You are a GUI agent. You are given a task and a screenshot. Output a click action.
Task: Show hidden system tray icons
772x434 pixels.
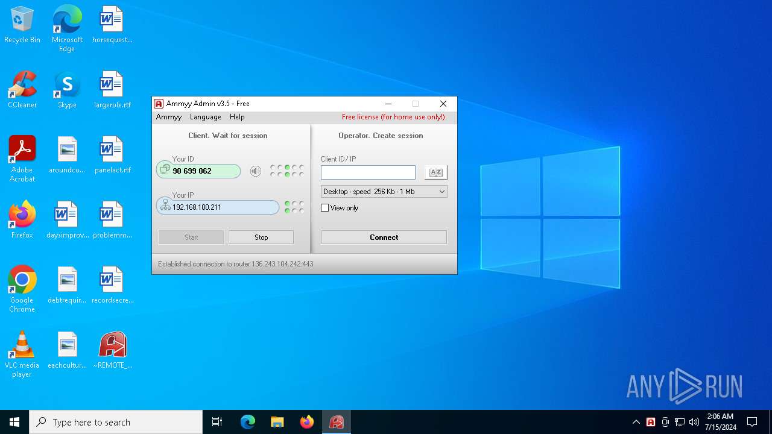(x=636, y=422)
